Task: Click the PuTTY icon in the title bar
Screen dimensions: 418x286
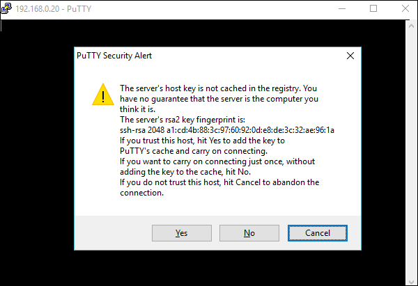Action: tap(8, 9)
